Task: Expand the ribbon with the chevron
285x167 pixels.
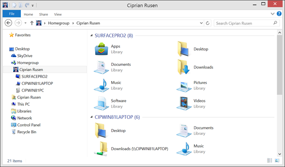Action: tap(272, 14)
